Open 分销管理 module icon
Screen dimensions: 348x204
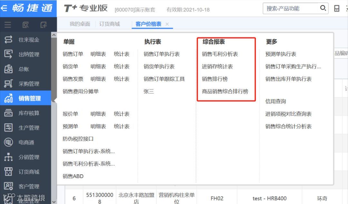(8, 157)
